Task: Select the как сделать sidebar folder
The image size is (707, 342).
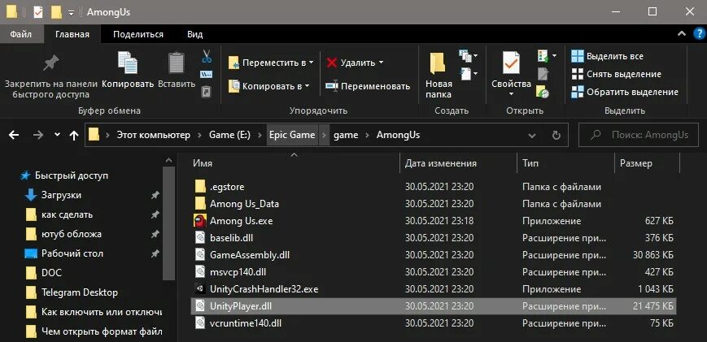Action: 67,214
